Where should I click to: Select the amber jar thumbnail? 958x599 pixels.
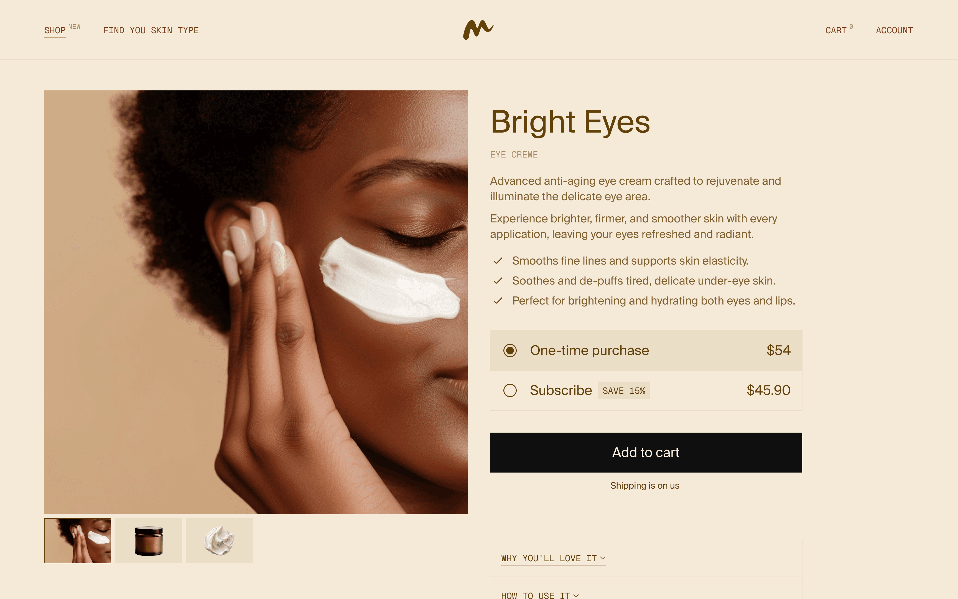pos(149,540)
